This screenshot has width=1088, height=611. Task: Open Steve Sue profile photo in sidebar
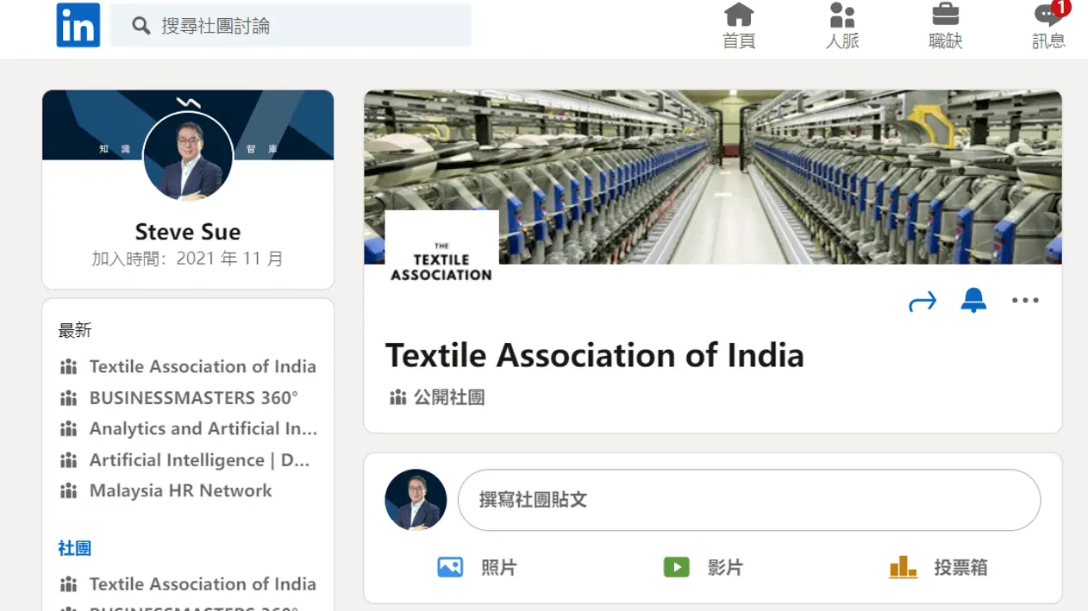(x=188, y=156)
